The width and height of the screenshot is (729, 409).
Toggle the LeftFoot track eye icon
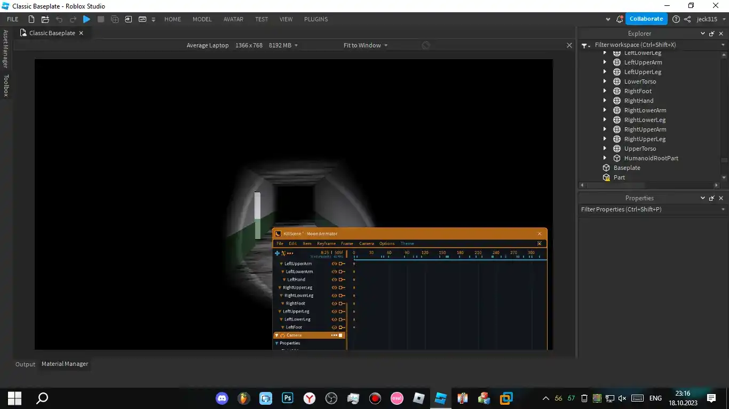pyautogui.click(x=335, y=328)
